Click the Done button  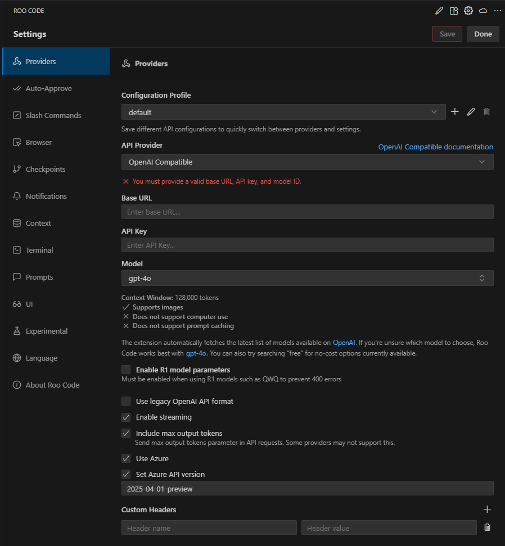point(483,34)
